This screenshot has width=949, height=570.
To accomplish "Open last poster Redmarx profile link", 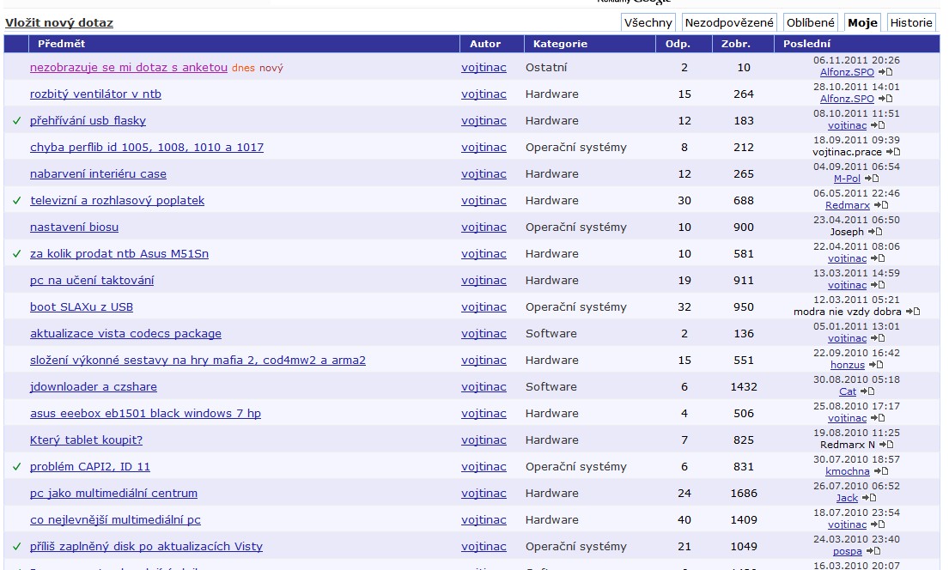I will pos(848,205).
